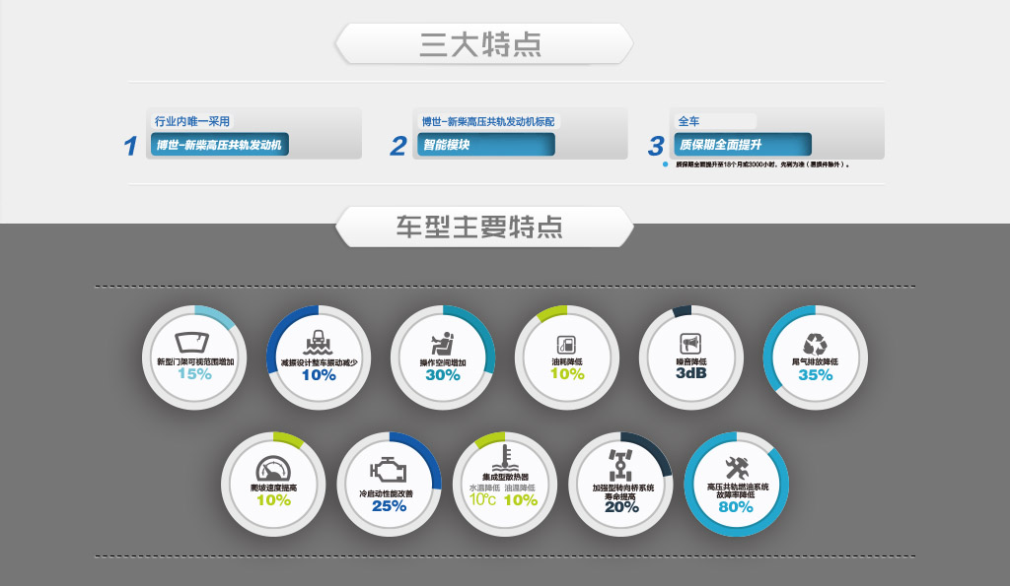1010x586 pixels.
Task: Click the large number 3 feature marker
Action: (x=656, y=147)
